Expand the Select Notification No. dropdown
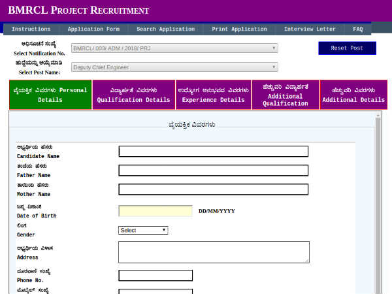392x294 pixels. [174, 48]
